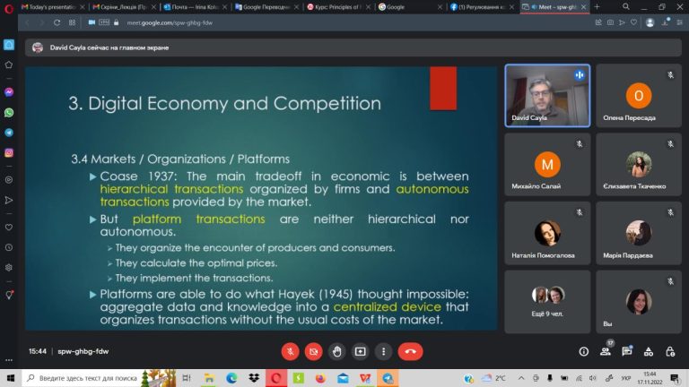The height and width of the screenshot is (387, 689).
Task: Select Наталія Помогалова participant tile
Action: 547,233
